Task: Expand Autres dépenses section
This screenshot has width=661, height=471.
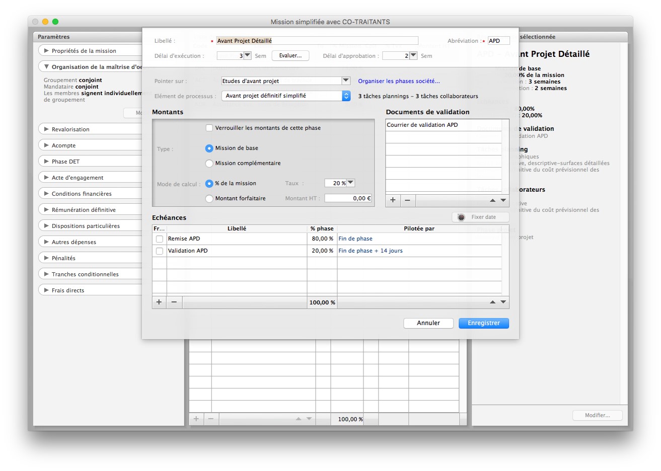Action: 46,242
